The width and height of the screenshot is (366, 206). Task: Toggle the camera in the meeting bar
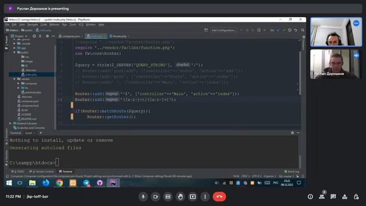coord(156,197)
